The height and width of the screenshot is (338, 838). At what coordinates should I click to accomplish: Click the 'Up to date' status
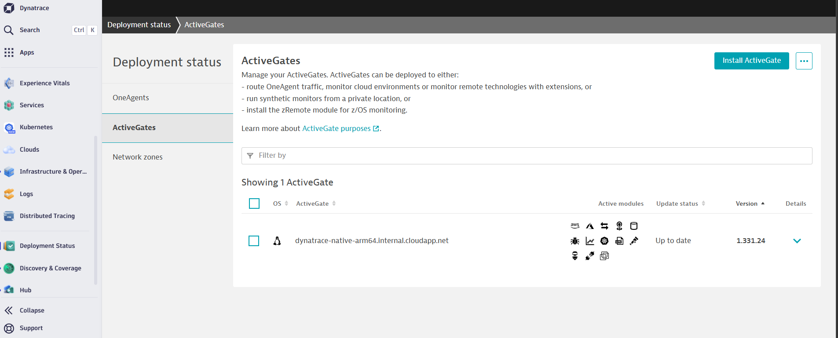pyautogui.click(x=673, y=240)
